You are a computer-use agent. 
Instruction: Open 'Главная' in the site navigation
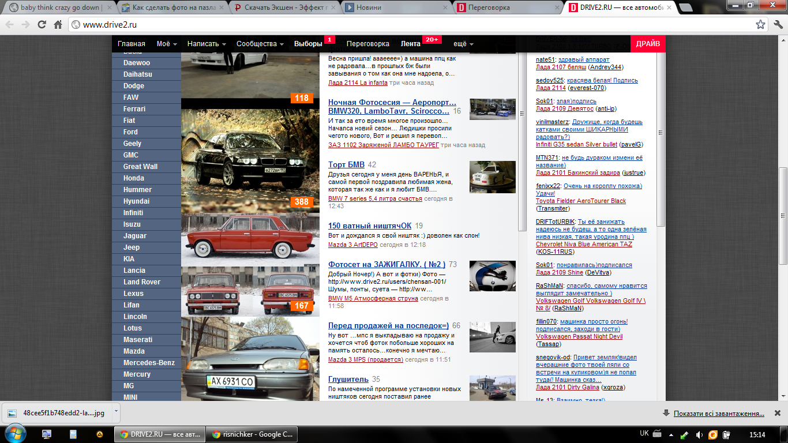tap(132, 44)
